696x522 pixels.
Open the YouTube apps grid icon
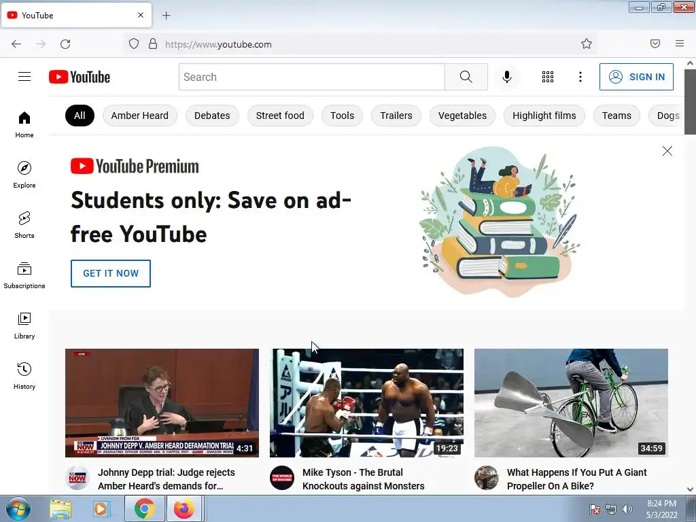[x=548, y=77]
